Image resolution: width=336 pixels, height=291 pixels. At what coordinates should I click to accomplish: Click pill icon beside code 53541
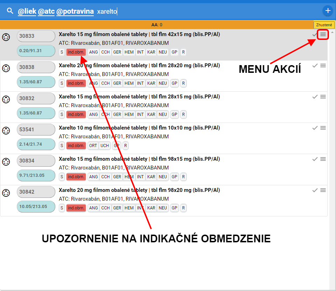pos(6,131)
